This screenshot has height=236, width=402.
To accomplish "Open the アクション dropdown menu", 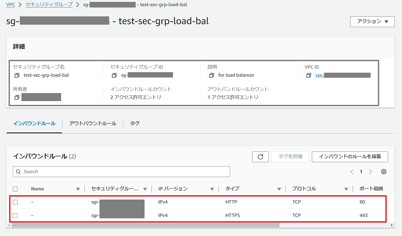I will pos(372,22).
